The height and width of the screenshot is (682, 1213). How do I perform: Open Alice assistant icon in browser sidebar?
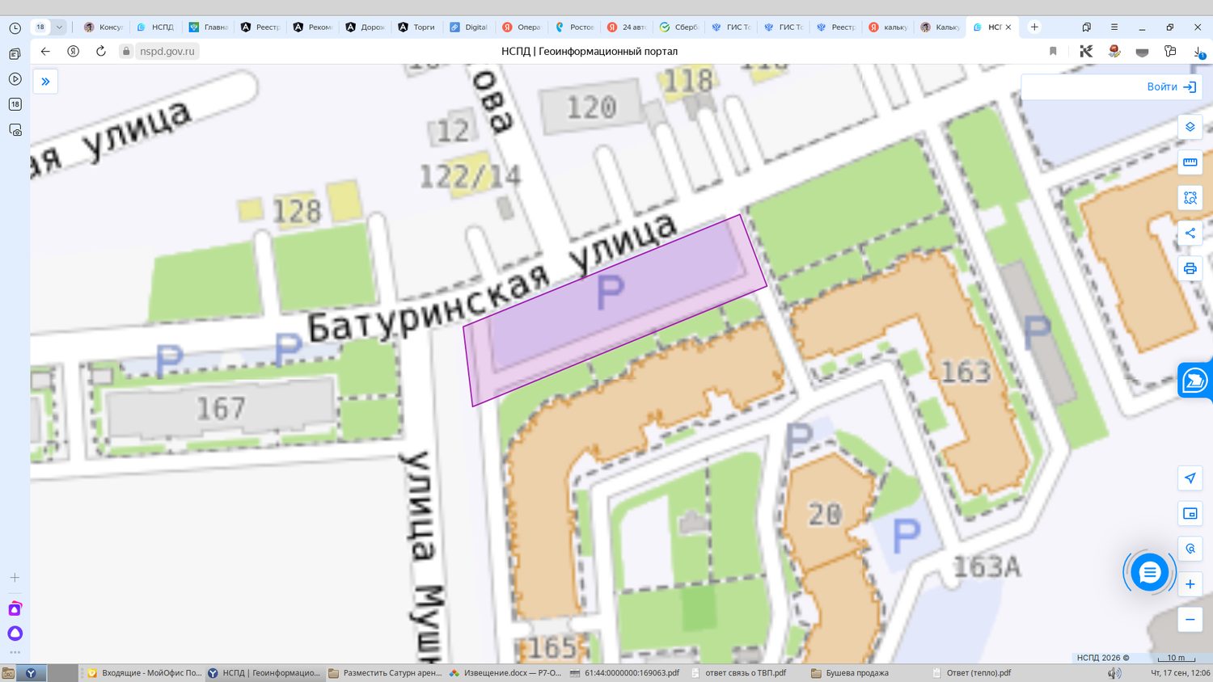(15, 634)
